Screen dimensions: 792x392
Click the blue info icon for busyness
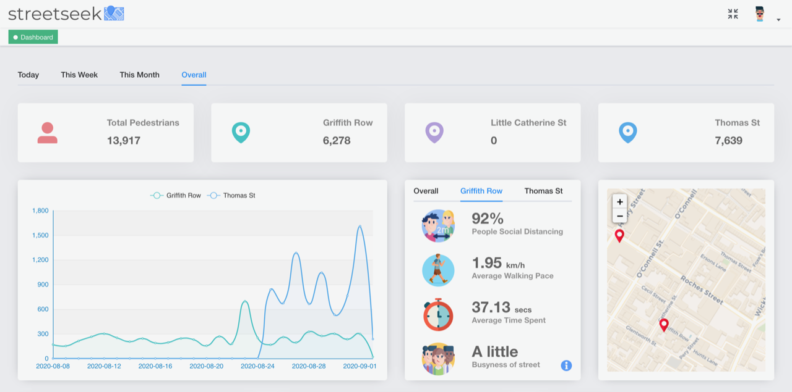click(x=566, y=365)
